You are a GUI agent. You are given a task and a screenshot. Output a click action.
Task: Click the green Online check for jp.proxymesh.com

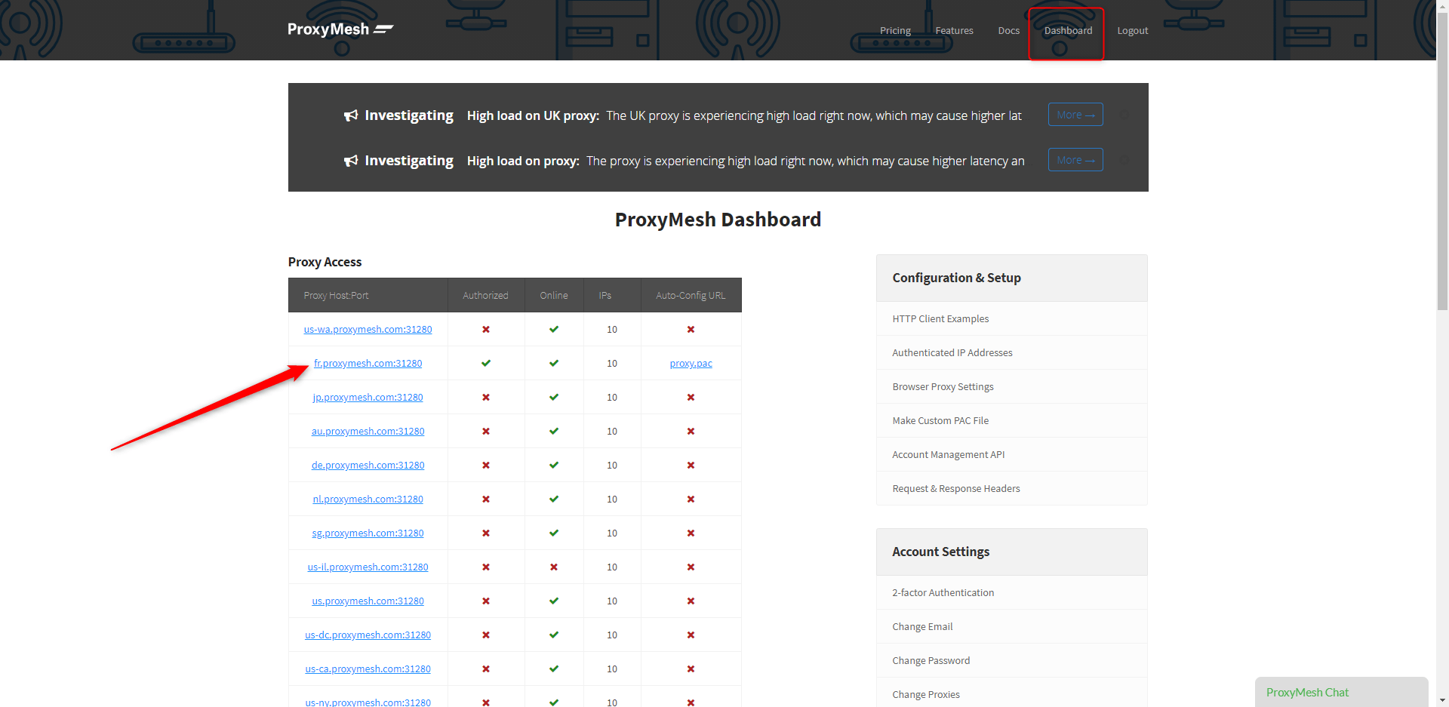tap(554, 397)
